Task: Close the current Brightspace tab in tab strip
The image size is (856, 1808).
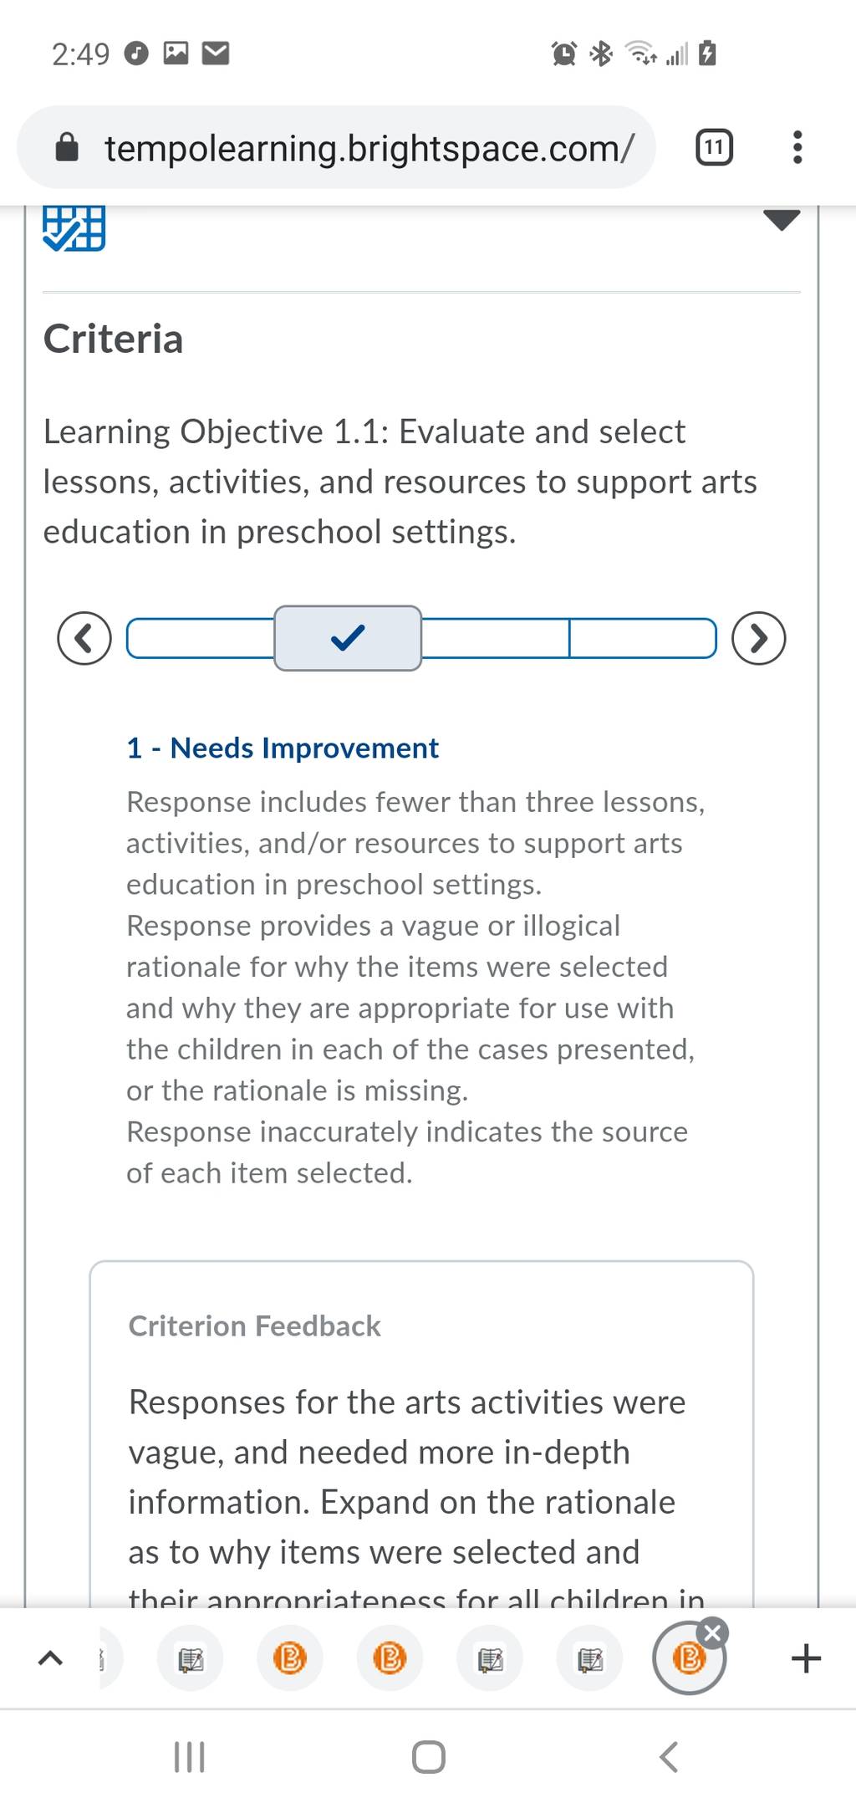Action: click(712, 1632)
